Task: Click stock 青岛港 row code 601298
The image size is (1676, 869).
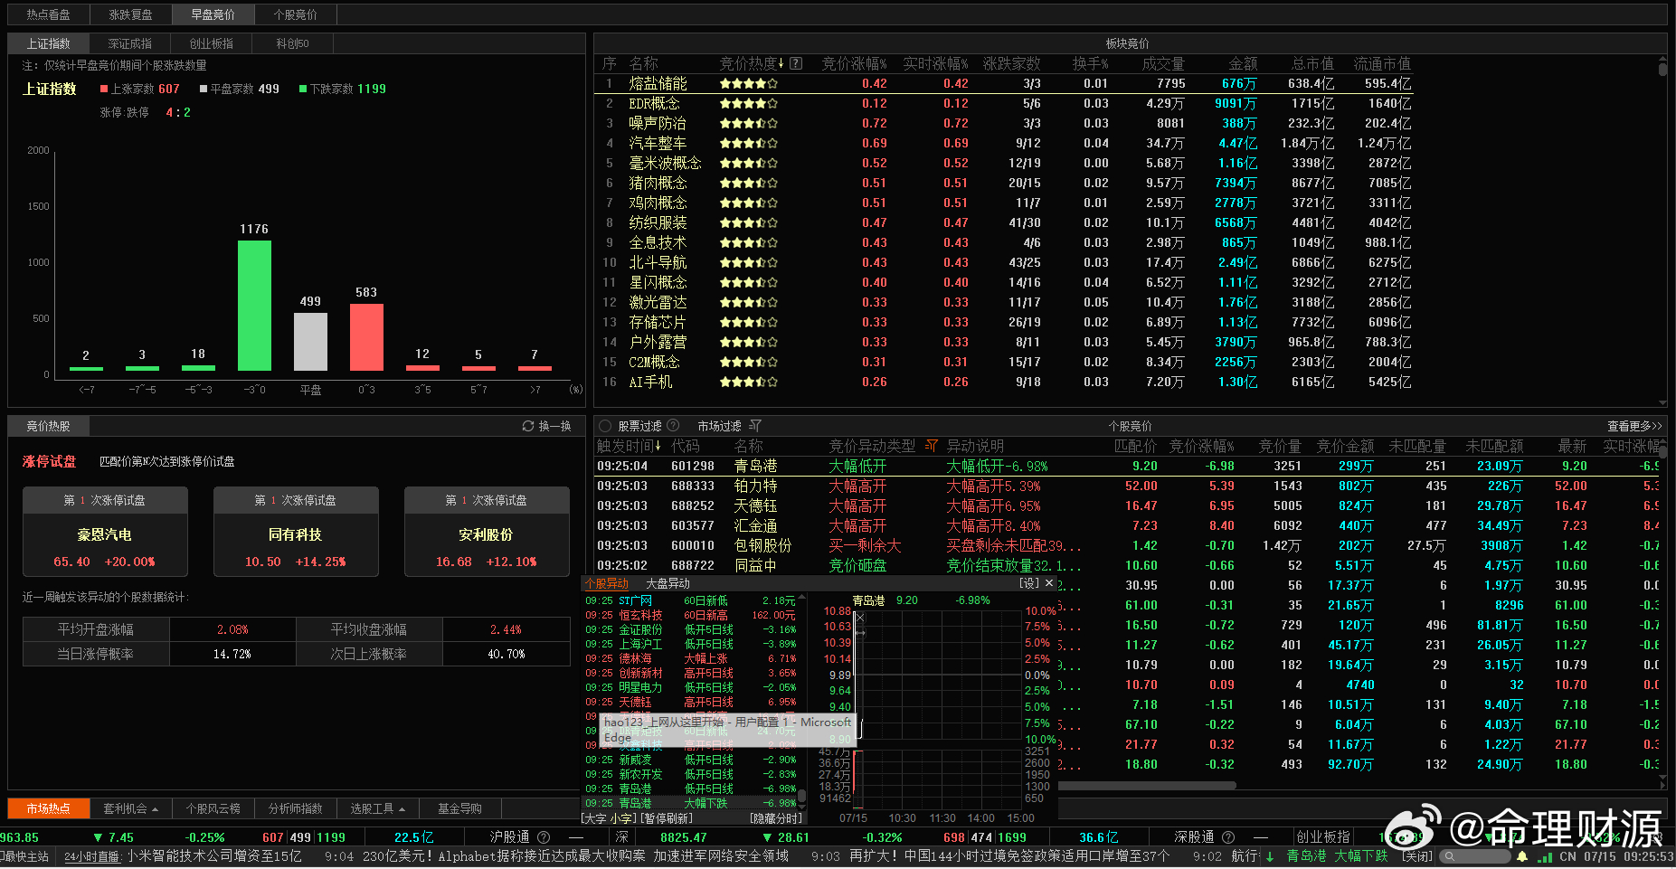Action: 1127,466
